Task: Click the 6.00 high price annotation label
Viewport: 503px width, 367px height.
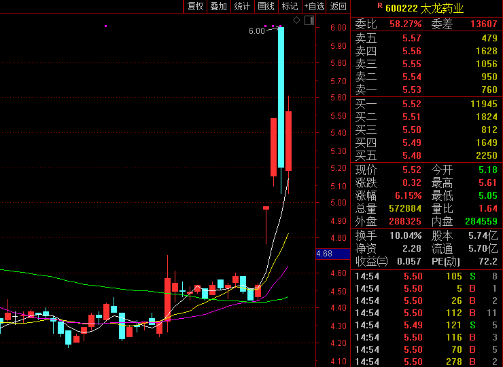Action: (256, 31)
